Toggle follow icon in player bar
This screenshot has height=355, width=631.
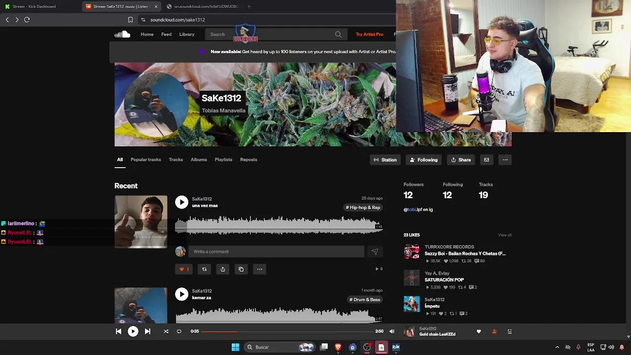click(x=494, y=332)
